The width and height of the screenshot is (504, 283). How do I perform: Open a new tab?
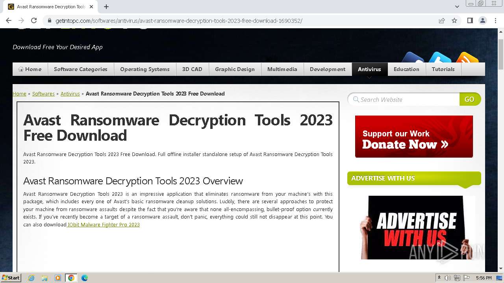(x=106, y=7)
